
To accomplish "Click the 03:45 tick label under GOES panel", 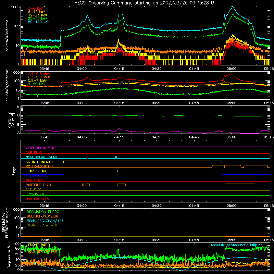I will click(44, 137).
